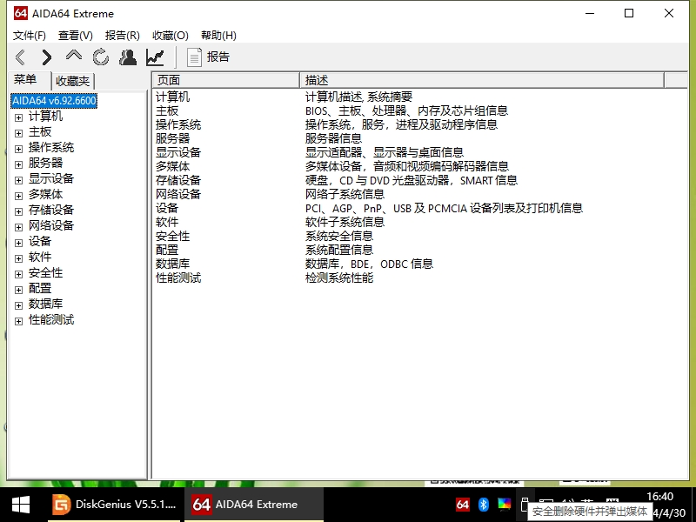
Task: Expand the 配置 tree node
Action: 18,290
